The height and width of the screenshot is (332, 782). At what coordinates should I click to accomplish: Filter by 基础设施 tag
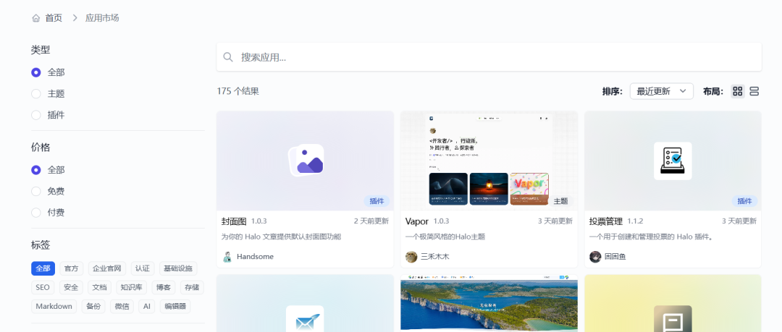coord(179,268)
